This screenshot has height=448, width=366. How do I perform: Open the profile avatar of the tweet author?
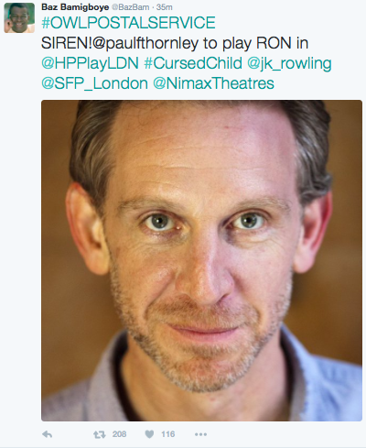pos(19,17)
